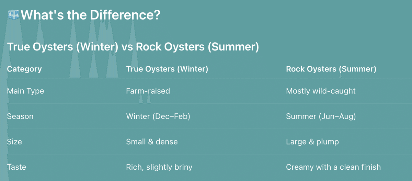Select the Size row label
This screenshot has height=181, width=412.
pyautogui.click(x=14, y=142)
